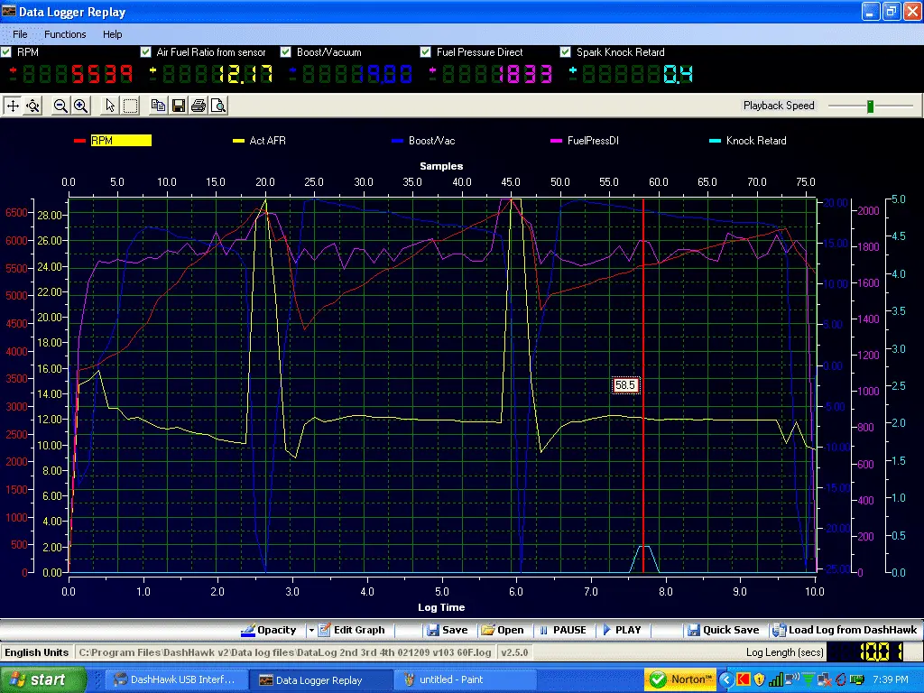Select the Act AFR legend entry
Image resolution: width=924 pixels, height=693 pixels.
point(259,140)
